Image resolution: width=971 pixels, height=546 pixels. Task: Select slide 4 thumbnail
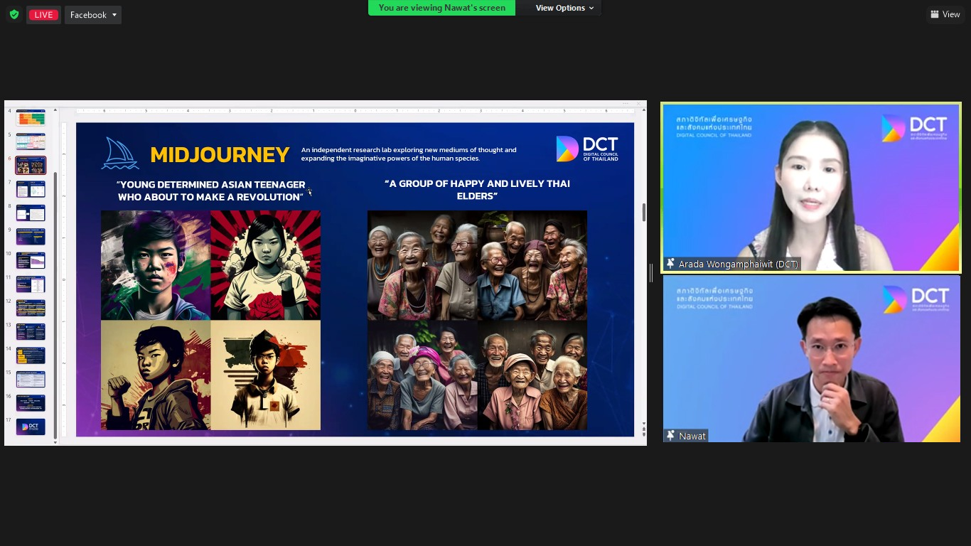[31, 118]
